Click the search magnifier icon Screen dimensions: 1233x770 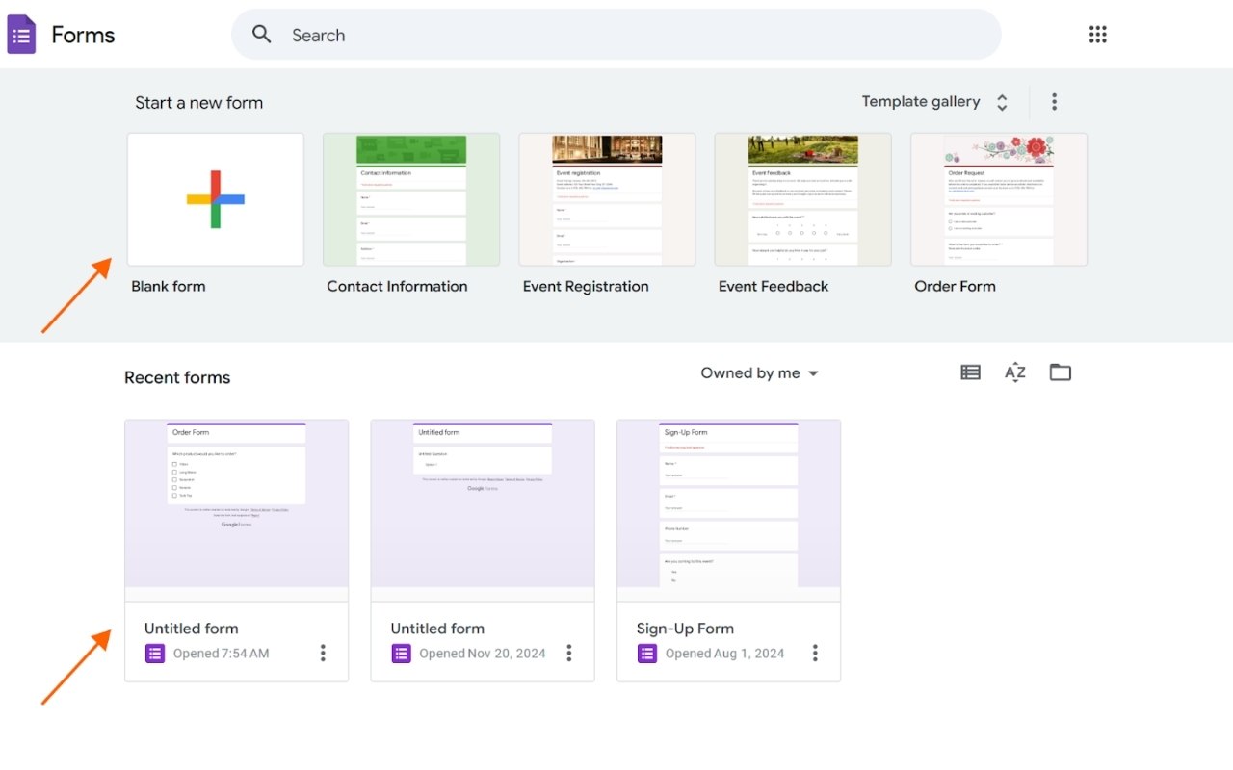260,34
